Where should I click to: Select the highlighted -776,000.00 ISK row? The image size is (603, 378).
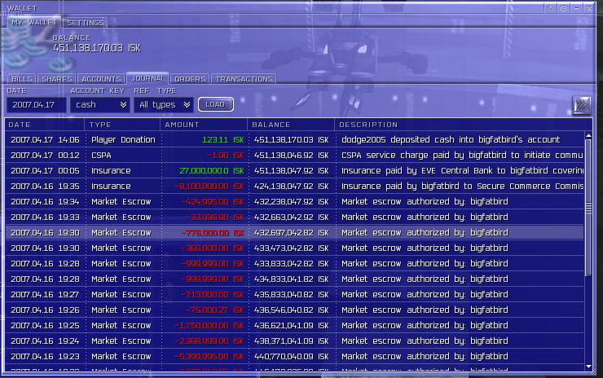point(295,233)
